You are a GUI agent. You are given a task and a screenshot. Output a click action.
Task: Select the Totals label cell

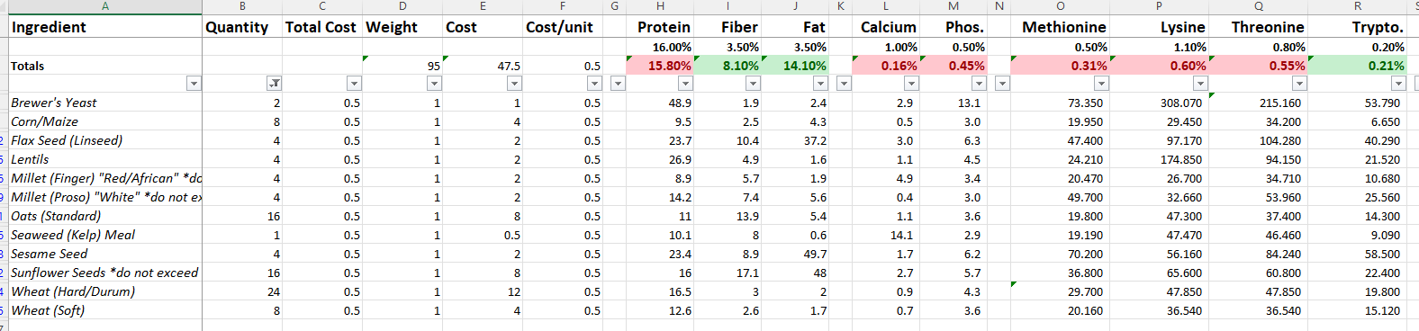[105, 66]
